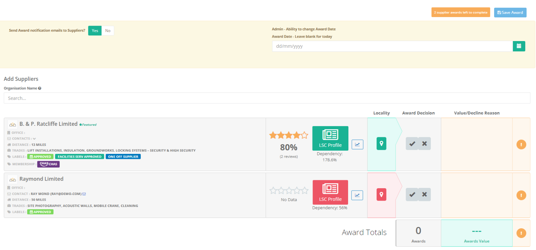Viewport: 536px width, 250px height.
Task: View Raymond Limited statistics chart icon
Action: (357, 195)
